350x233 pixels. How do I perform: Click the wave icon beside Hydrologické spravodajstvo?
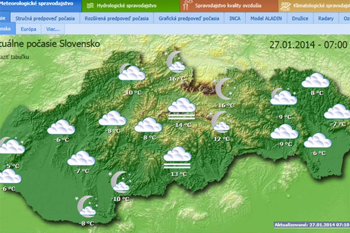coord(90,6)
